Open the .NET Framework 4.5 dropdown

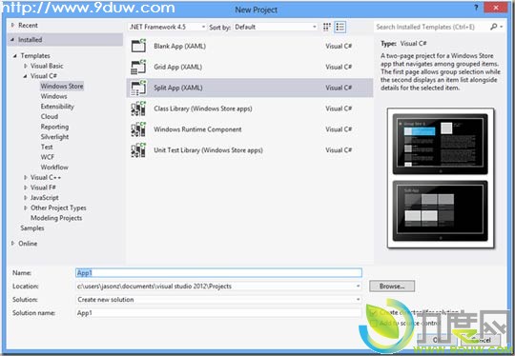[x=167, y=27]
